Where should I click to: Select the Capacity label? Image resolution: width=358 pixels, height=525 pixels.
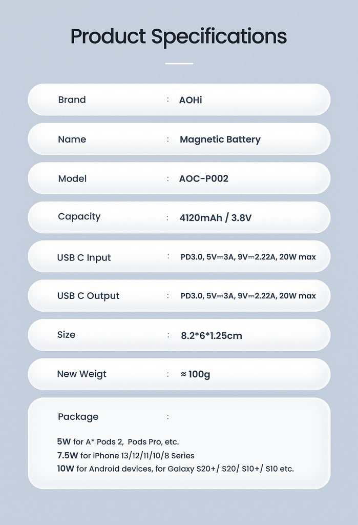coord(79,217)
